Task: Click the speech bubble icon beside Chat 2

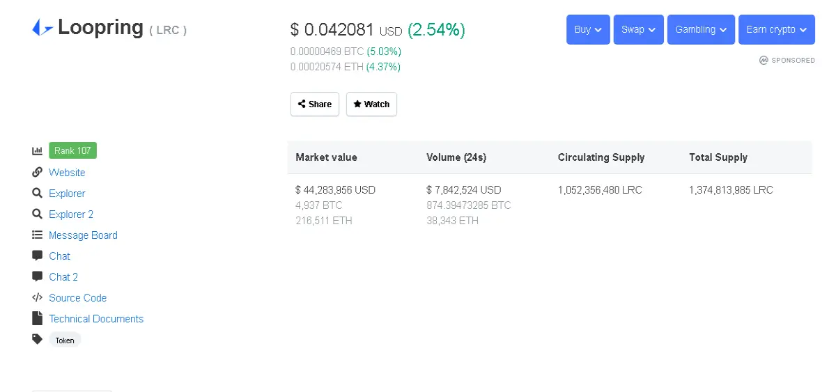Action: coord(38,276)
